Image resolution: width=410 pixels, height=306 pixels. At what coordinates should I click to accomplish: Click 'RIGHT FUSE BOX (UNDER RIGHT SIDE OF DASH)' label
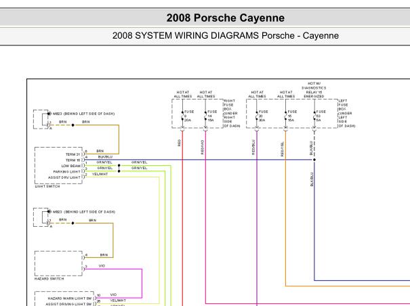(x=232, y=114)
